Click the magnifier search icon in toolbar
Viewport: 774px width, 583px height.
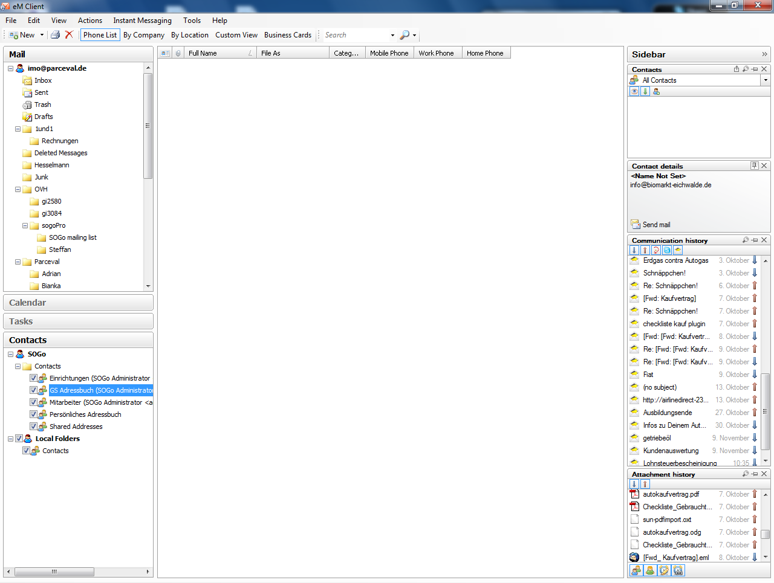coord(405,35)
